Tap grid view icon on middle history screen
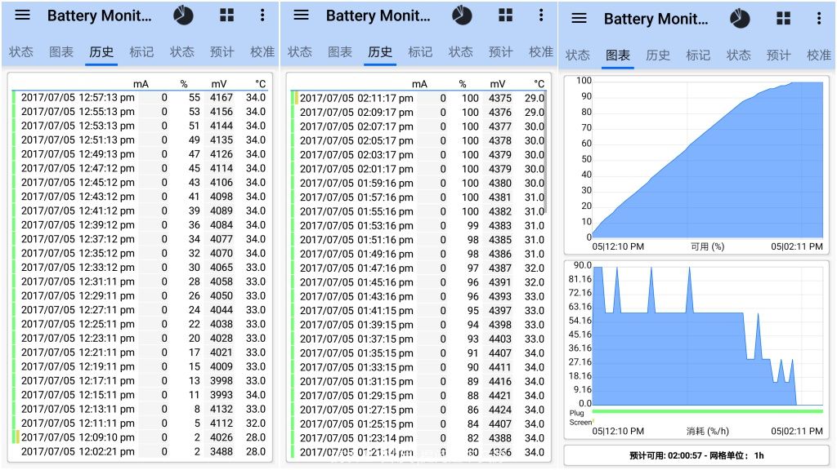The width and height of the screenshot is (837, 470). tap(505, 15)
